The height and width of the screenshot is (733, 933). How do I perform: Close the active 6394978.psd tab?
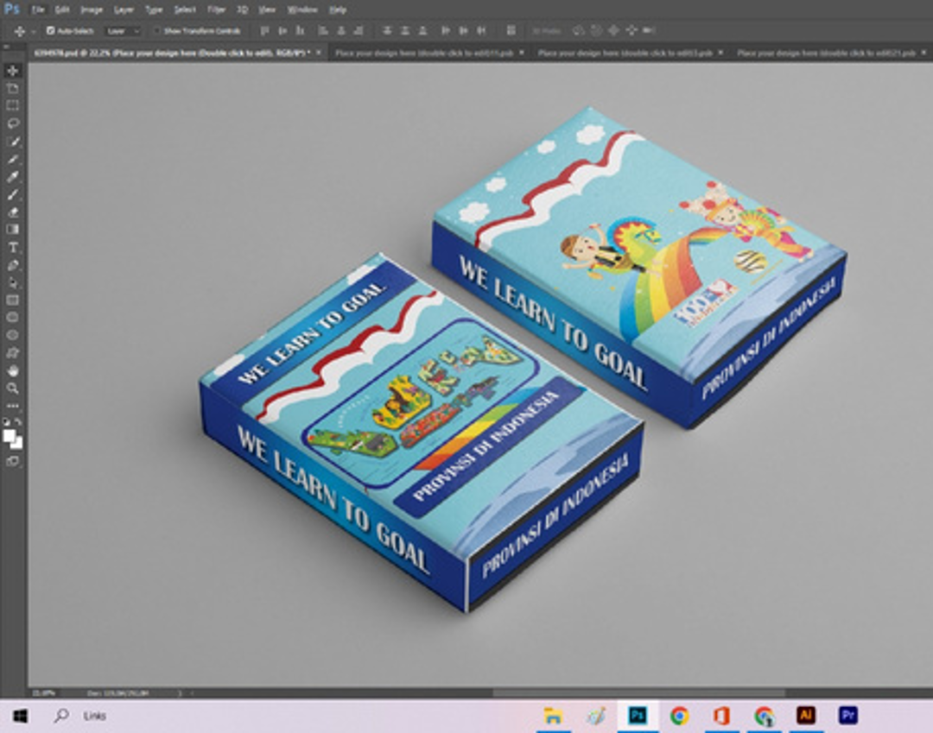(x=319, y=53)
